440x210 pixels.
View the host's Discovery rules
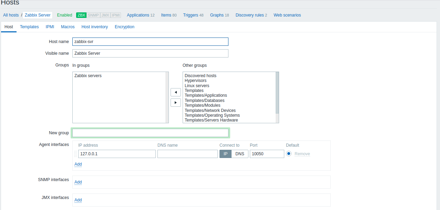[x=249, y=15]
